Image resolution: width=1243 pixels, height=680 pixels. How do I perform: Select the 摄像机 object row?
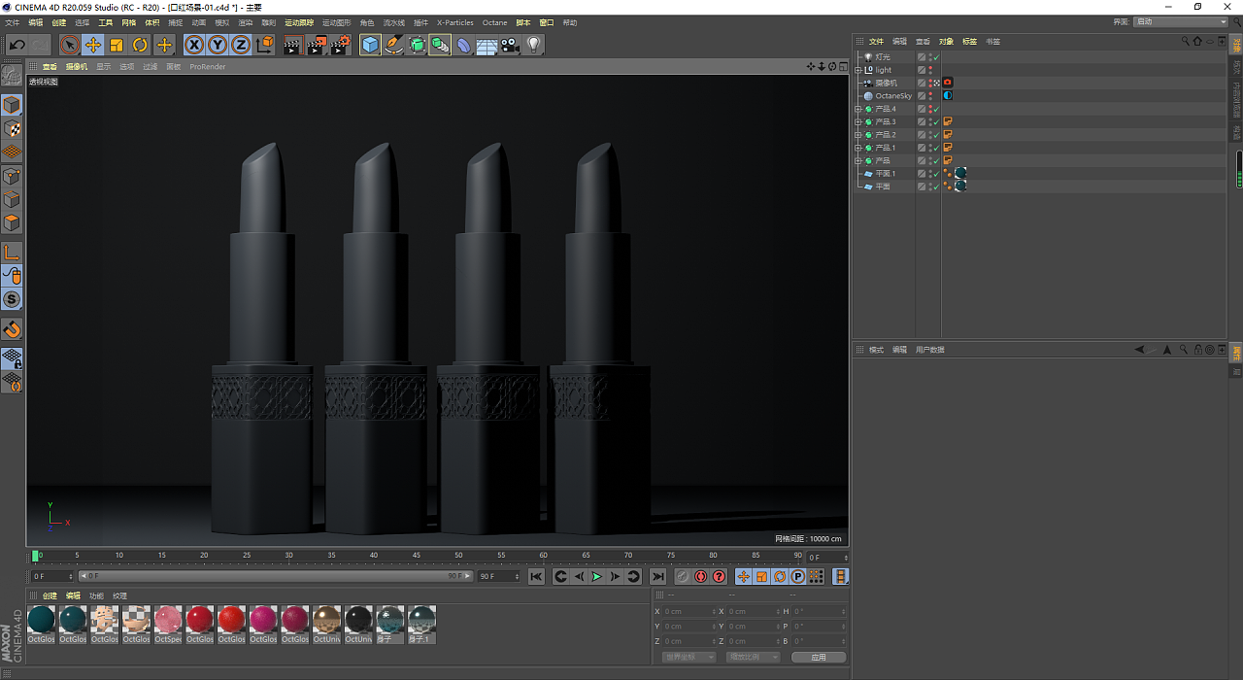[x=887, y=83]
